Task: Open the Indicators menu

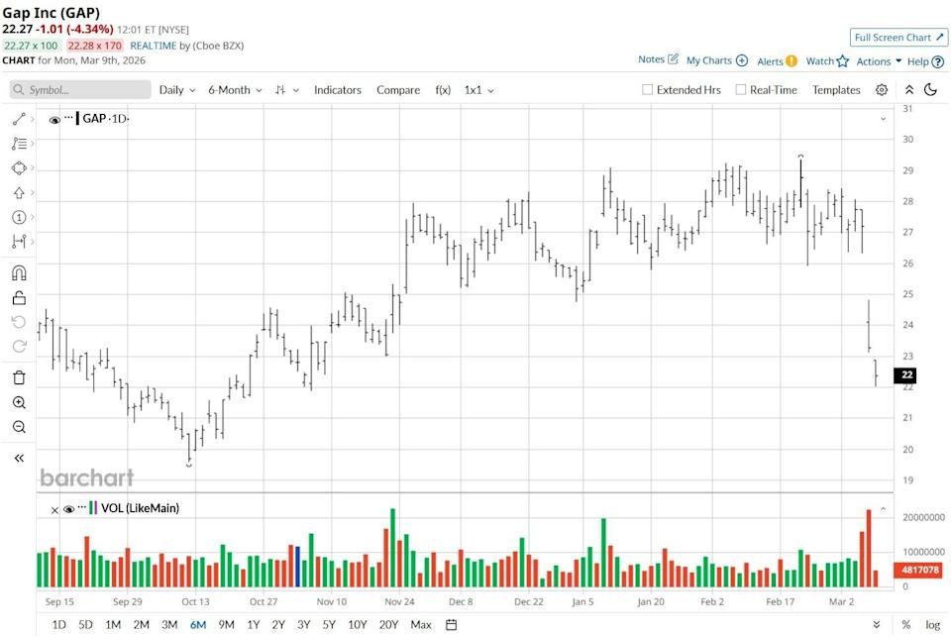Action: pos(338,90)
